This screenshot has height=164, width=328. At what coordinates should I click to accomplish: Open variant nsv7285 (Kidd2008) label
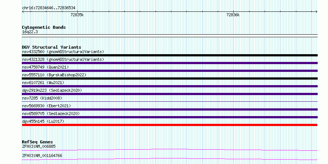(42, 98)
